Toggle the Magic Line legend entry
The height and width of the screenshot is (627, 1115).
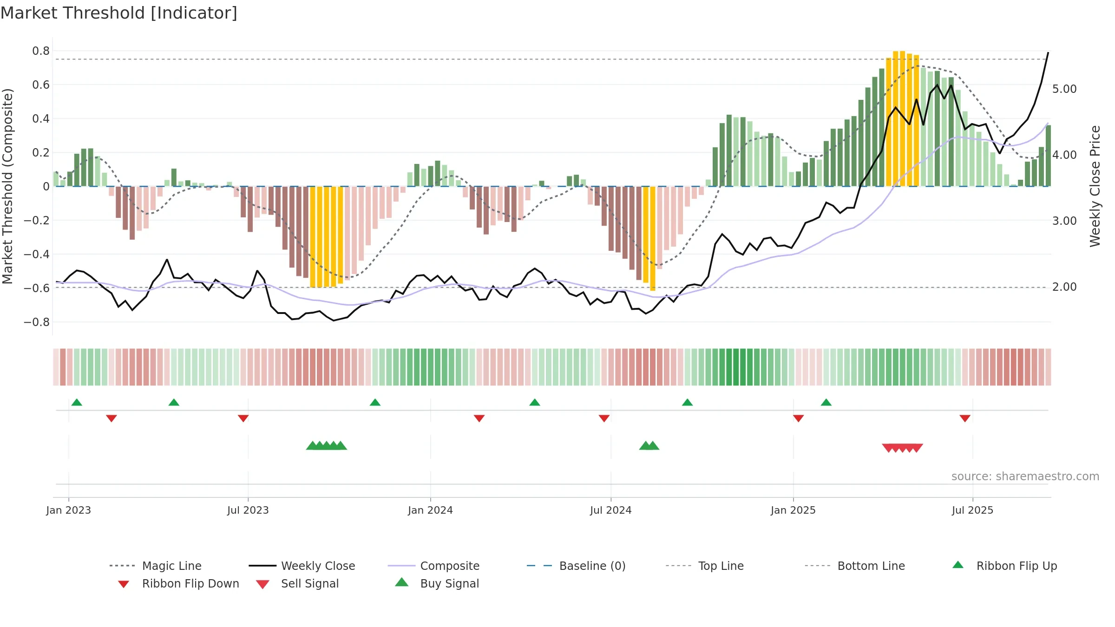click(x=155, y=566)
